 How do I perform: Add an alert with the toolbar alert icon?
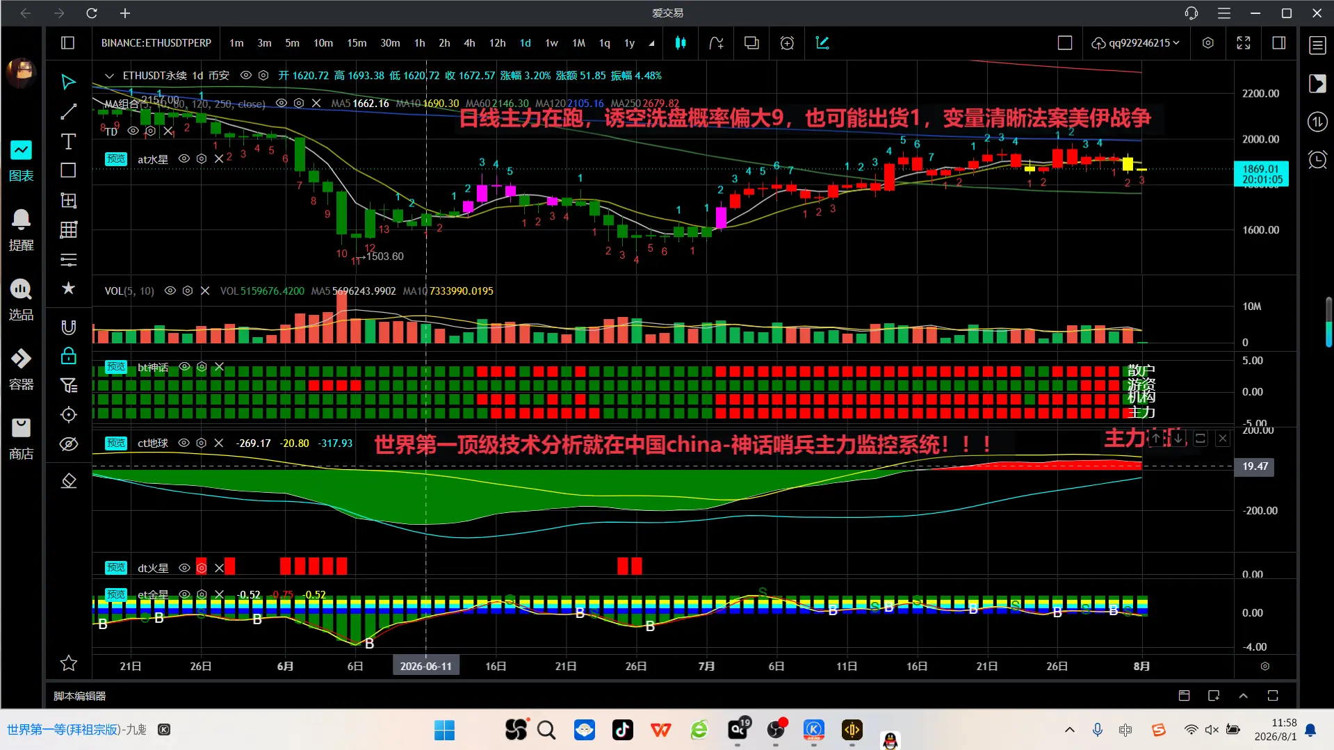coord(787,43)
